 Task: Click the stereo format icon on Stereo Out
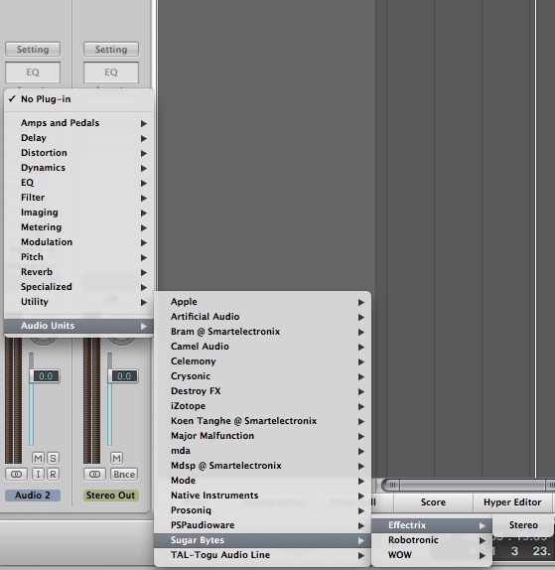[95, 474]
